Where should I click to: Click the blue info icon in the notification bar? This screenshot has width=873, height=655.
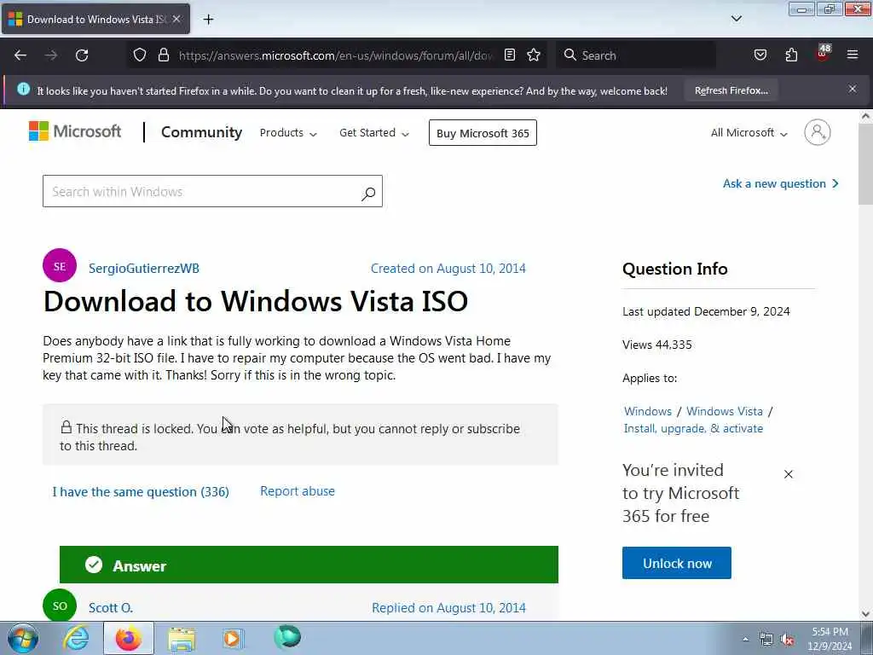click(x=23, y=89)
